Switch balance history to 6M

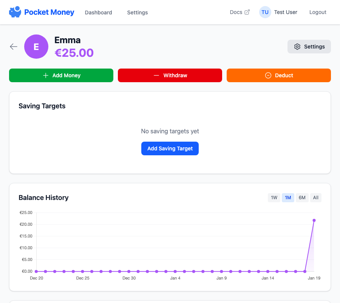coord(302,198)
